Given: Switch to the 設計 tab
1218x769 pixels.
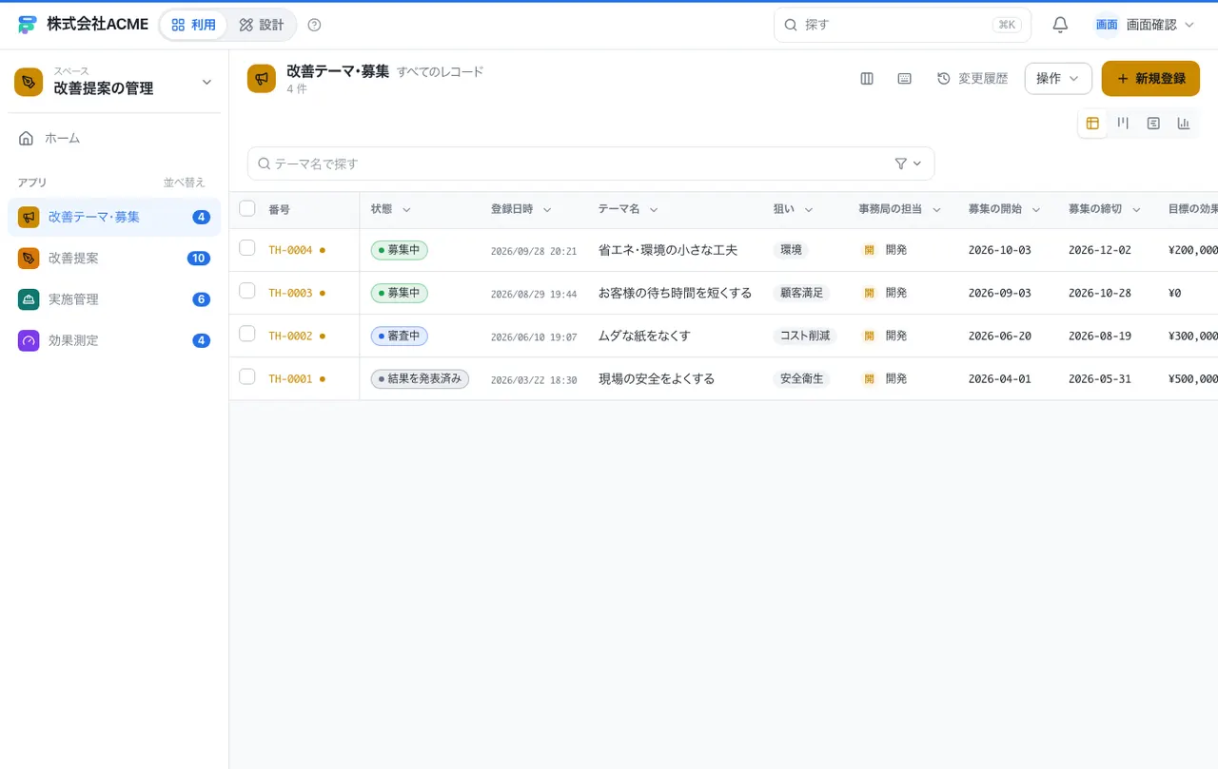Looking at the screenshot, I should 262,25.
